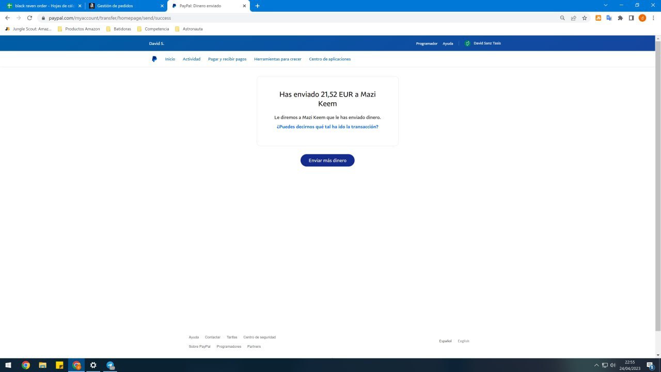This screenshot has height=372, width=661.
Task: Open Telegram from the taskbar
Action: pyautogui.click(x=111, y=365)
